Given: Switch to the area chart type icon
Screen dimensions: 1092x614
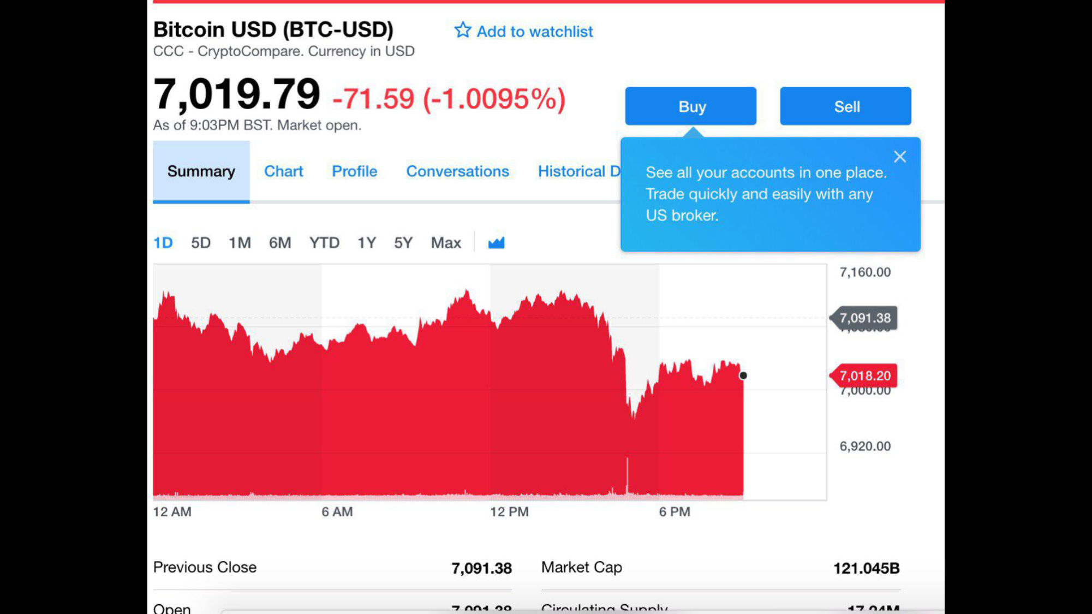Looking at the screenshot, I should coord(496,243).
